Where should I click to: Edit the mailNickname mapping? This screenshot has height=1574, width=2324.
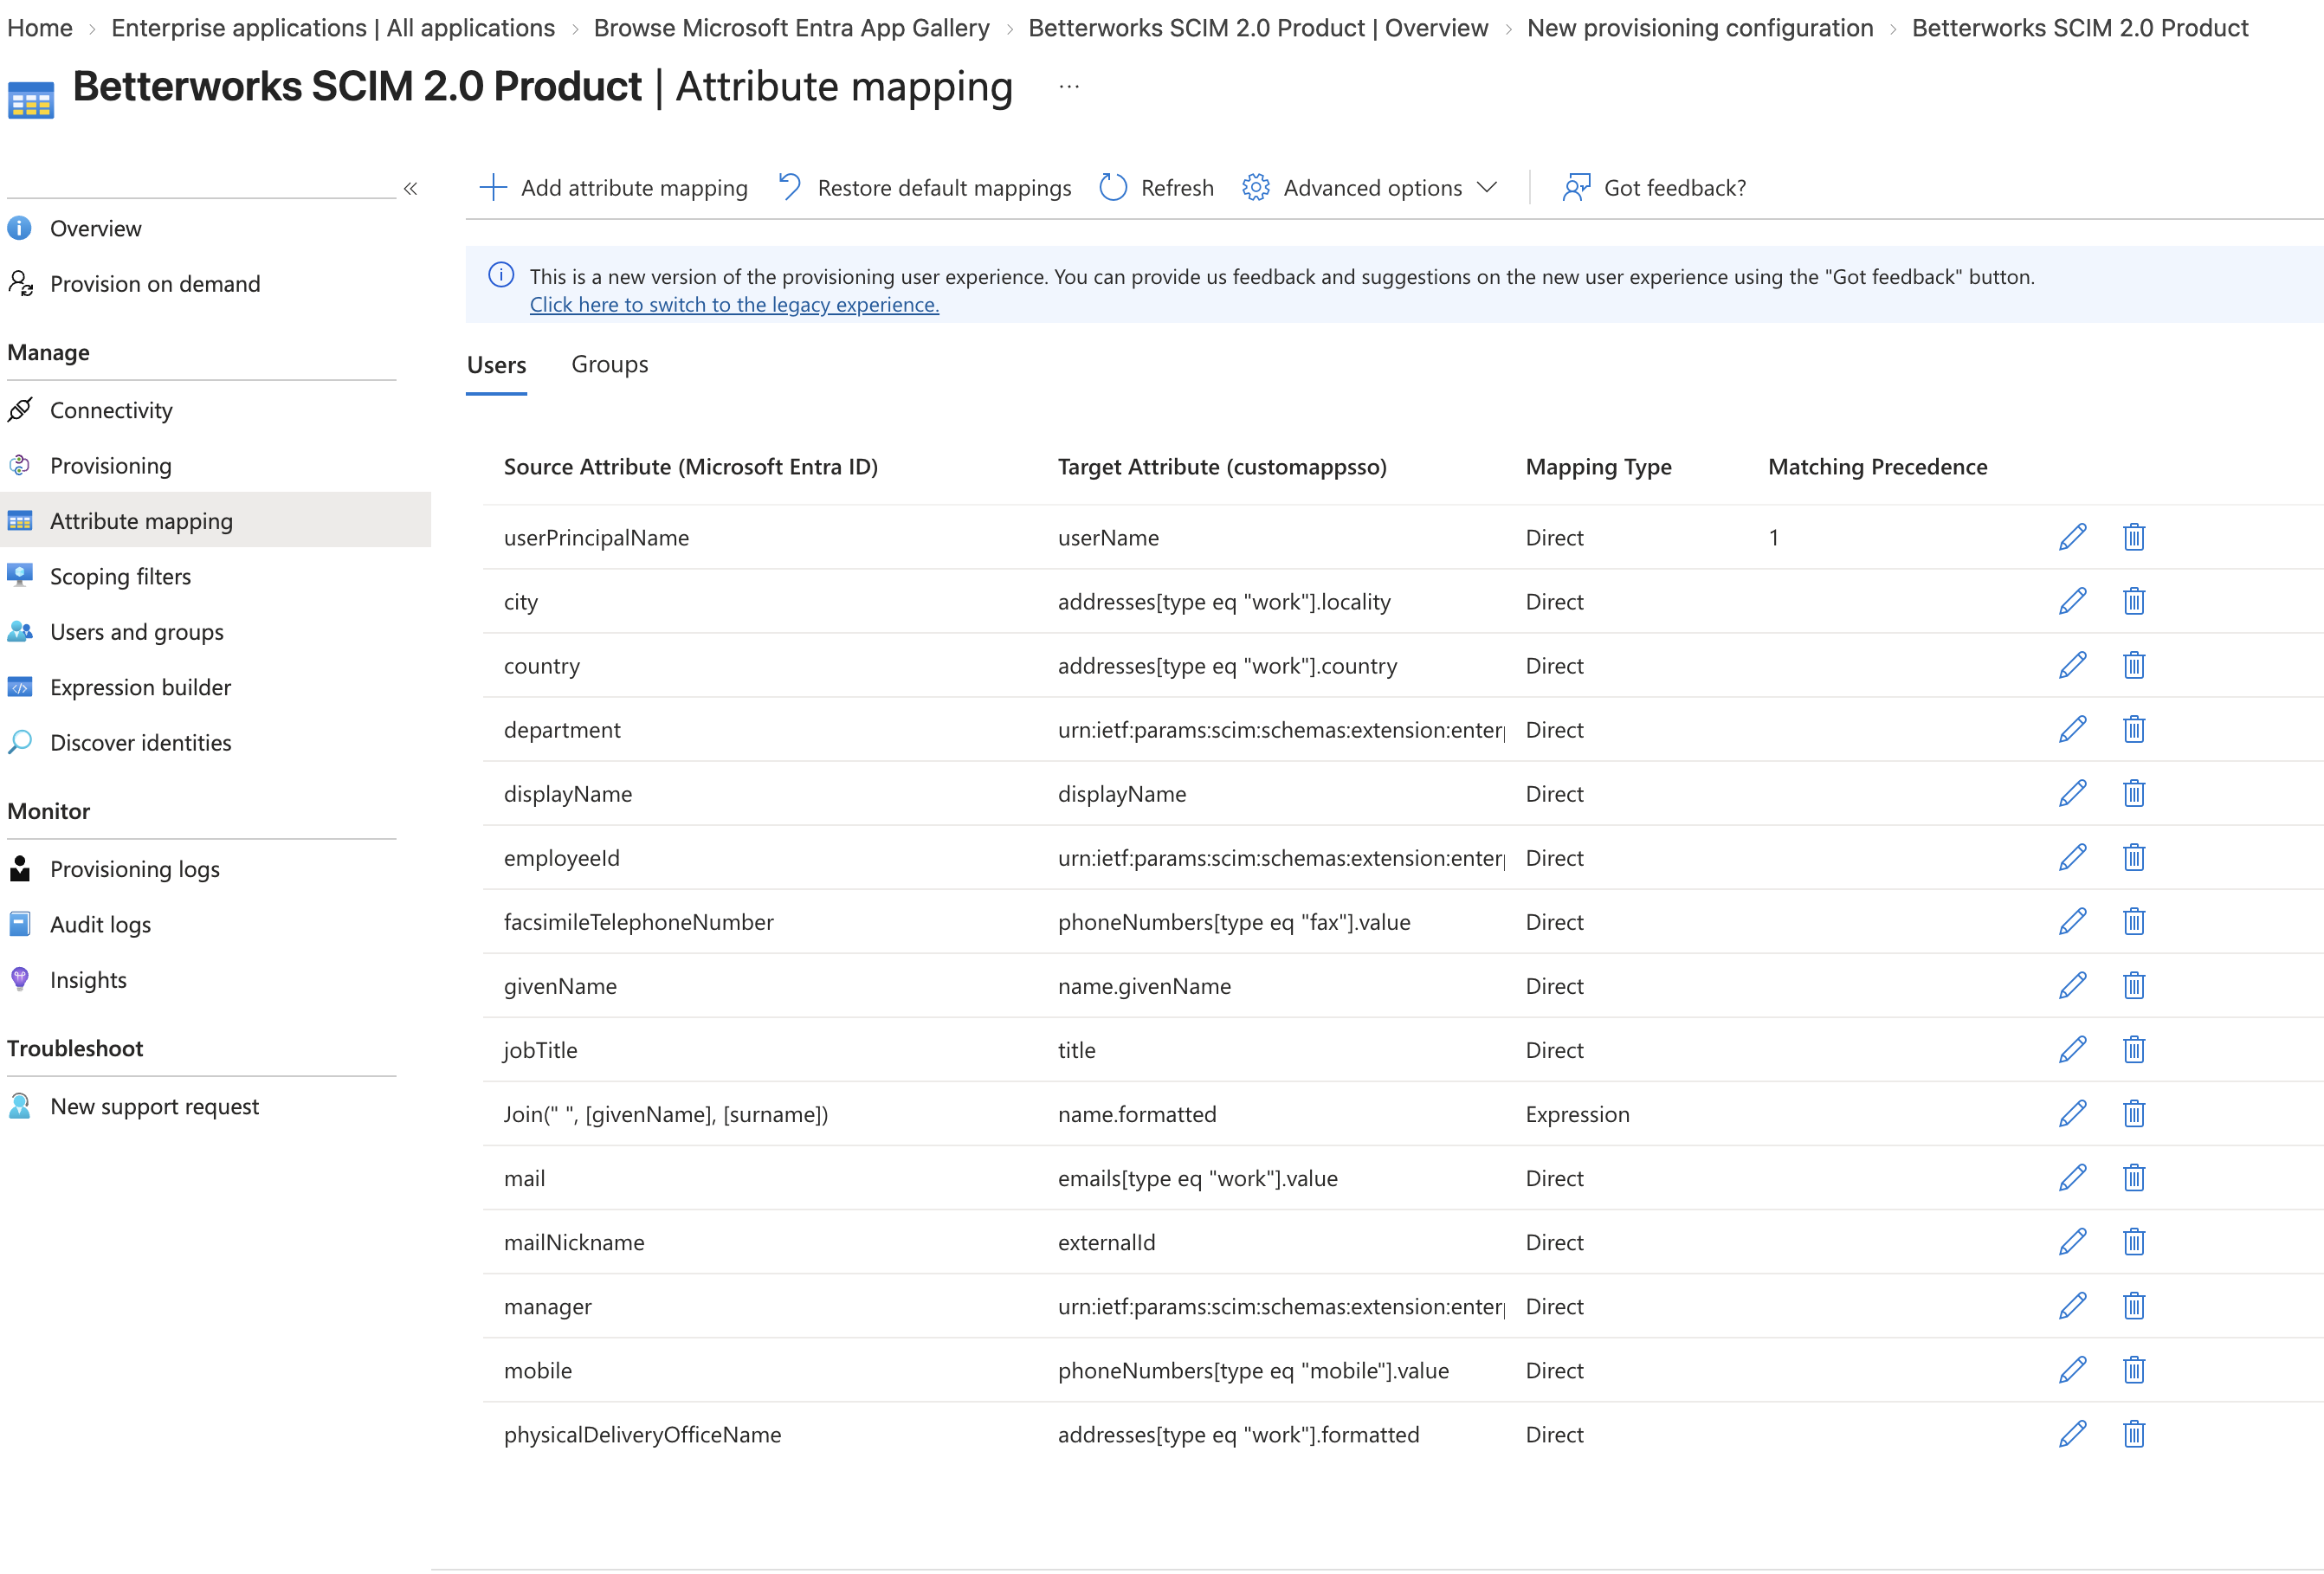point(2072,1241)
